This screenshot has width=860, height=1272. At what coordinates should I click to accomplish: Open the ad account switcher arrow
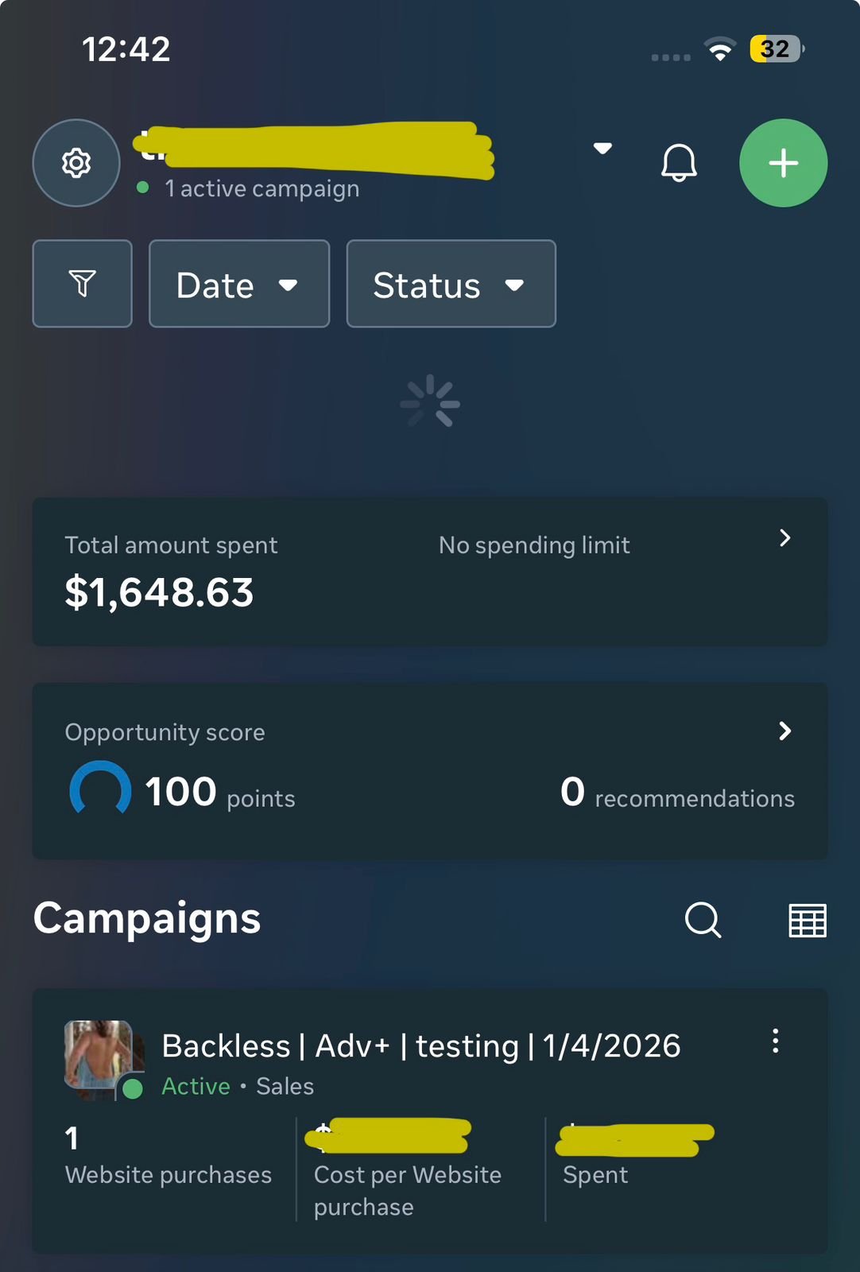coord(602,149)
